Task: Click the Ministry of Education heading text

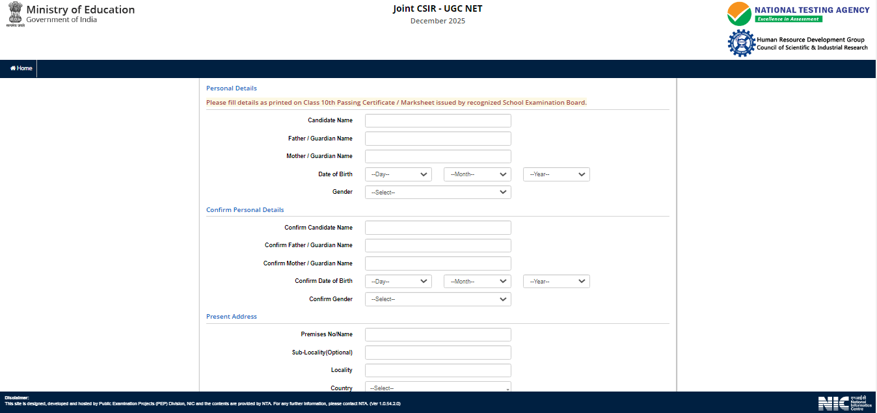Action: coord(81,10)
